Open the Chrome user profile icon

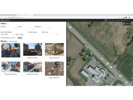(x=129, y=18)
